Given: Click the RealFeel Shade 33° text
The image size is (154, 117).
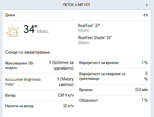Looking at the screenshot, I should tap(95, 38).
